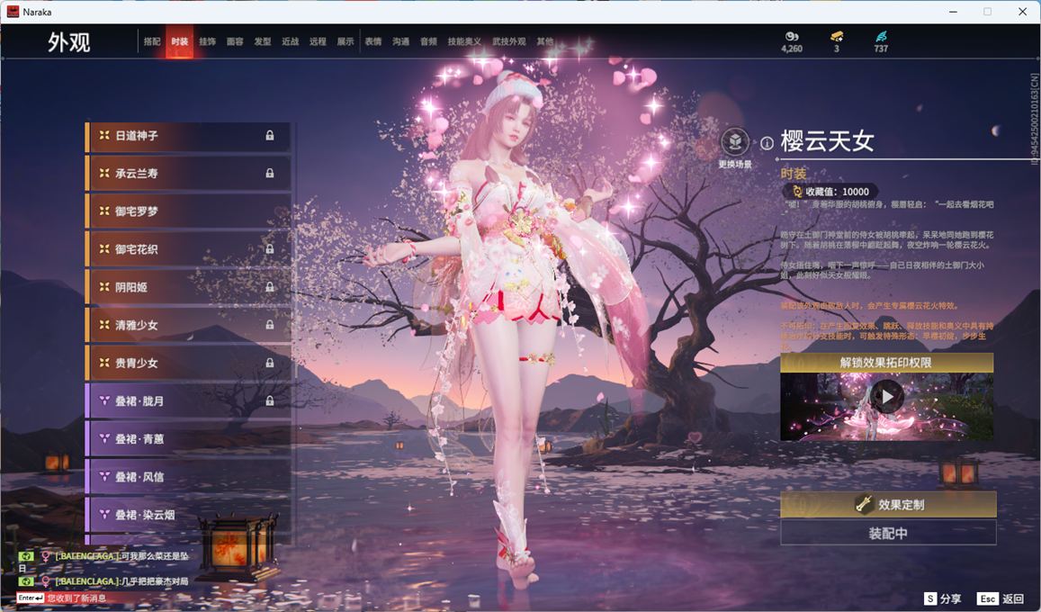Open the info icon beside 樱云天女
The height and width of the screenshot is (612, 1041).
767,143
